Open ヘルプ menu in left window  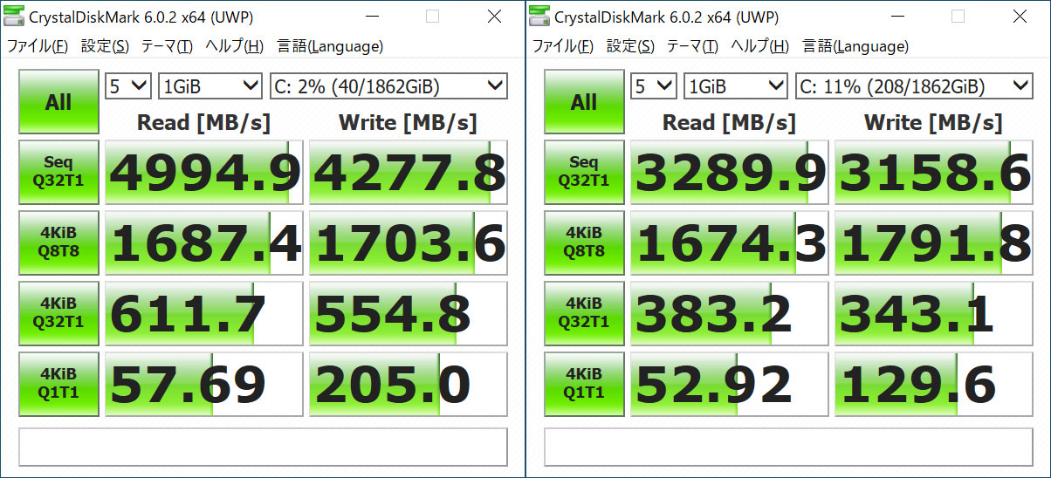tap(235, 46)
